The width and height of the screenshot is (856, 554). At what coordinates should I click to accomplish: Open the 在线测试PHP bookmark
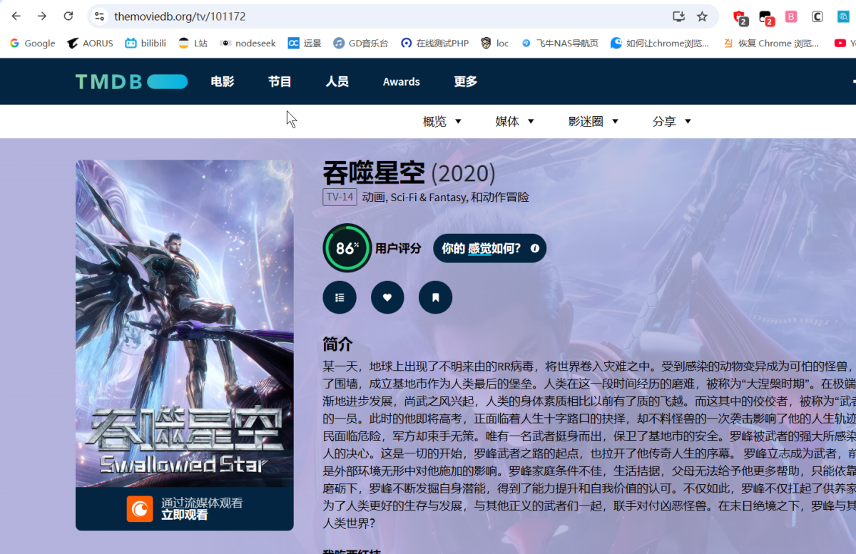click(435, 43)
